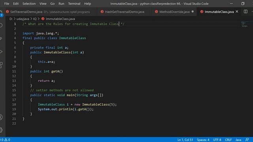The image size is (253, 142).
Task: Click breadcrumb drive D:
Action: coord(11,19)
